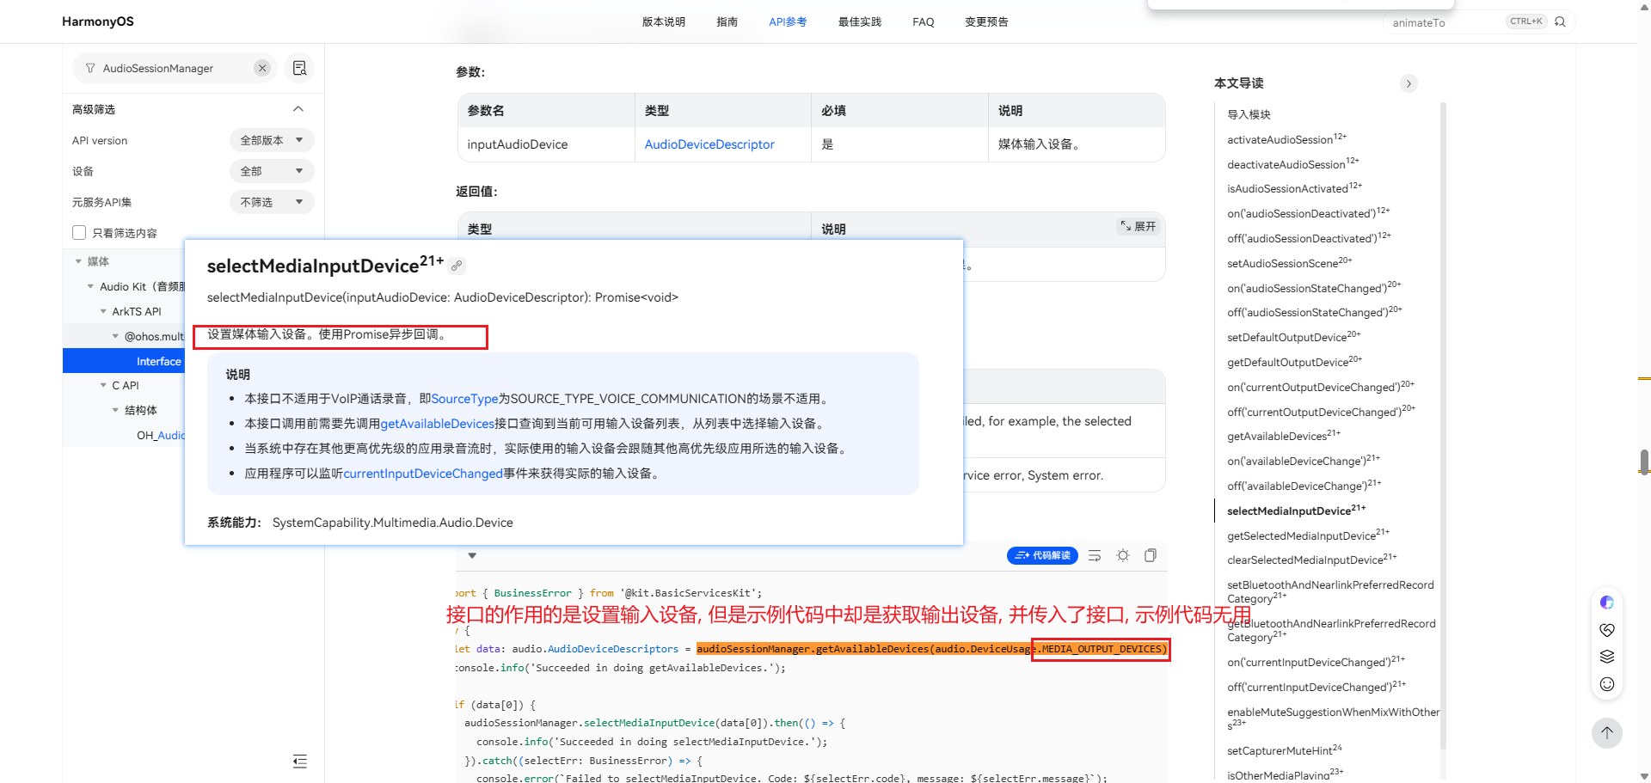The image size is (1651, 783).
Task: Collapse the C API tree node
Action: click(103, 385)
